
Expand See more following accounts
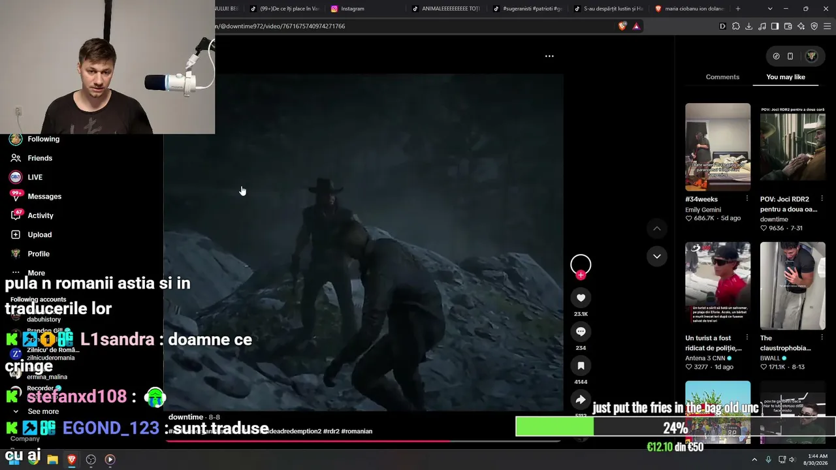[43, 411]
